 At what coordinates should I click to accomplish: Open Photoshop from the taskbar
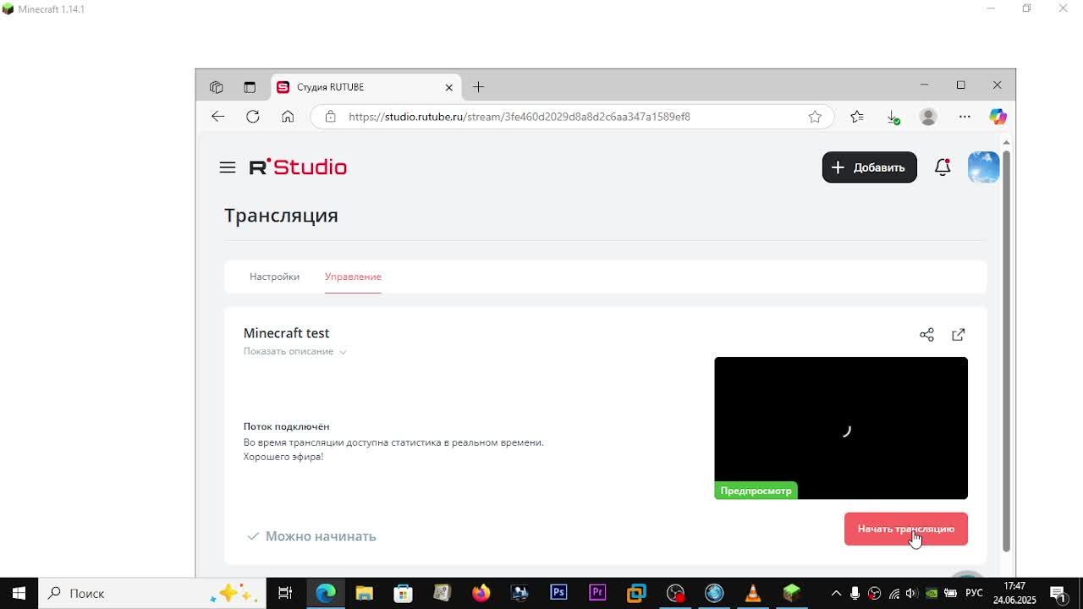[x=558, y=593]
